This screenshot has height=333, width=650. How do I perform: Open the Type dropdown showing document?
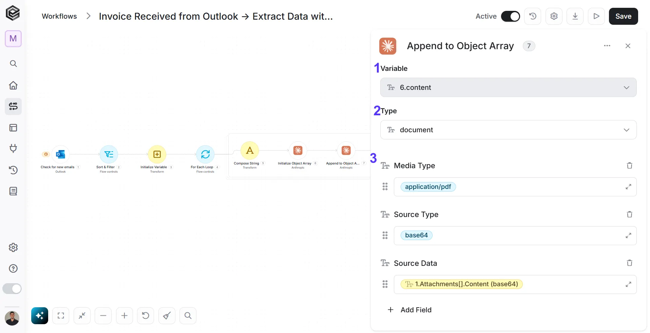508,130
